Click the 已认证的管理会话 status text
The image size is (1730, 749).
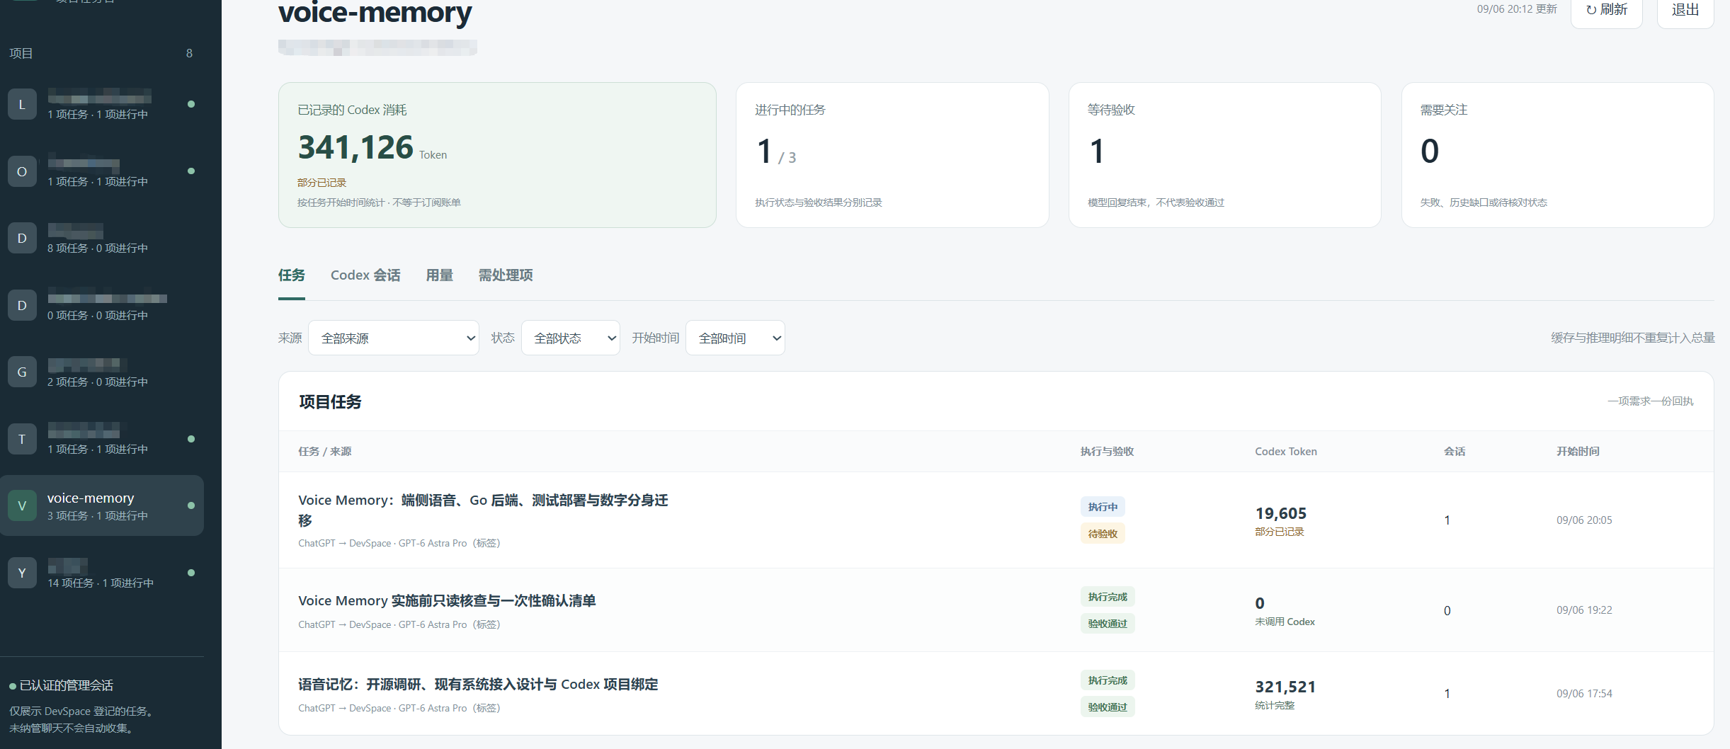click(67, 685)
